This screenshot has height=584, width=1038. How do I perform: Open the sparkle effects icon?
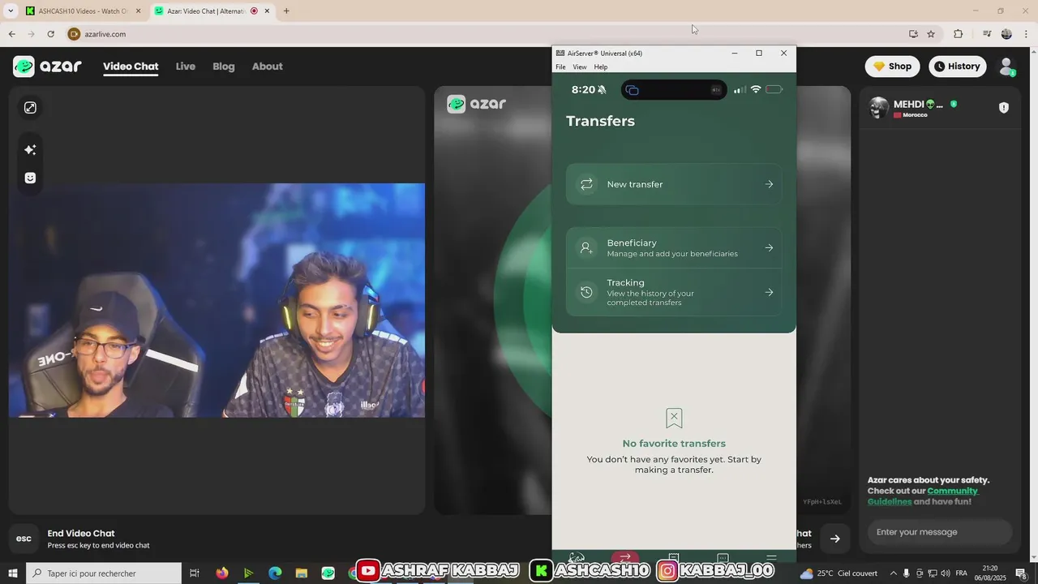pyautogui.click(x=30, y=150)
